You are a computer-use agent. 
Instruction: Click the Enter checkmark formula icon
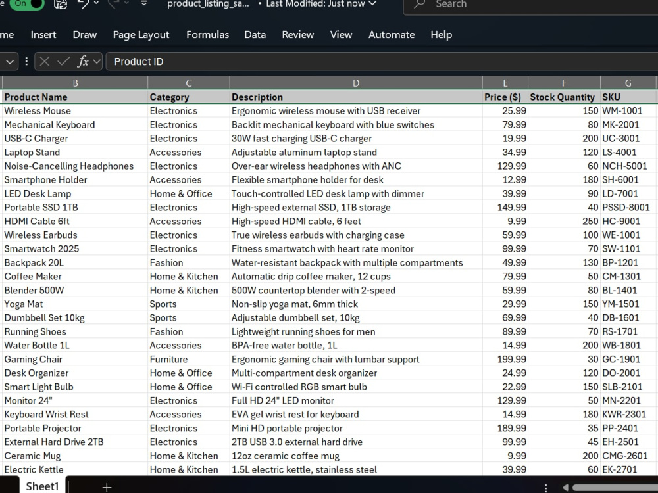tap(63, 62)
